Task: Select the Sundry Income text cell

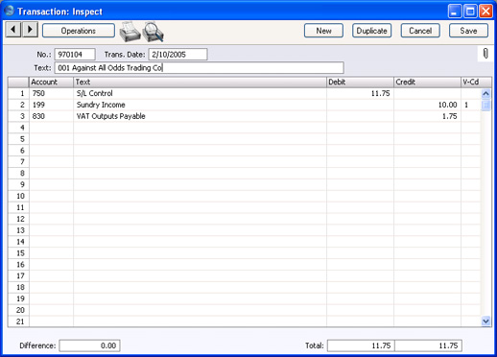Action: [x=200, y=105]
